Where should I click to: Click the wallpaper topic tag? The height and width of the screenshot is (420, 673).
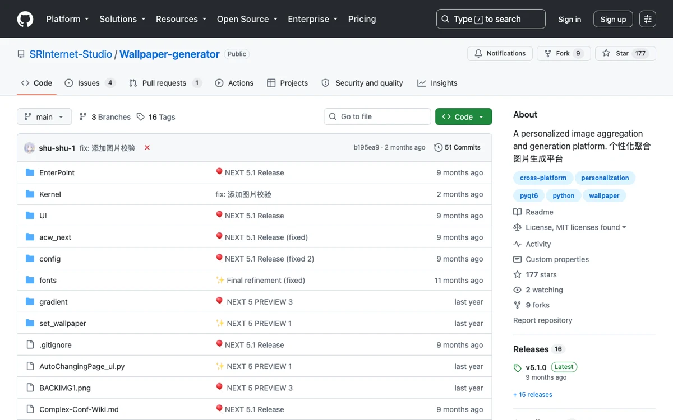click(604, 195)
